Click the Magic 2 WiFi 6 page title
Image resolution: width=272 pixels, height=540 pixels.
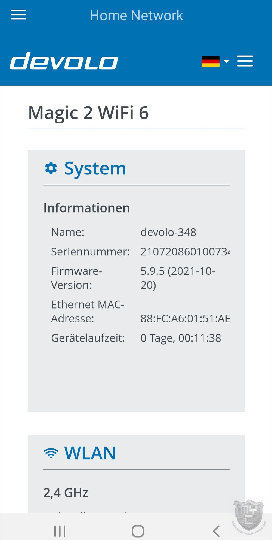click(88, 113)
